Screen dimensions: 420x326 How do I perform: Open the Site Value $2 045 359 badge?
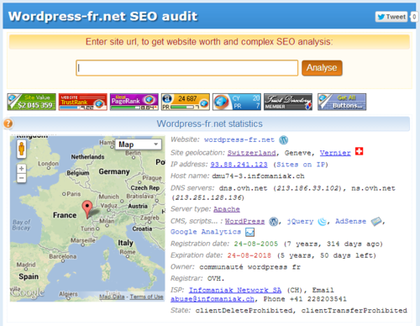click(32, 102)
